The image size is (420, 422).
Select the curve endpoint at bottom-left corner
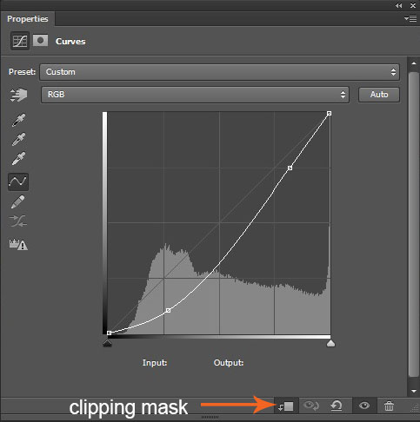click(109, 333)
